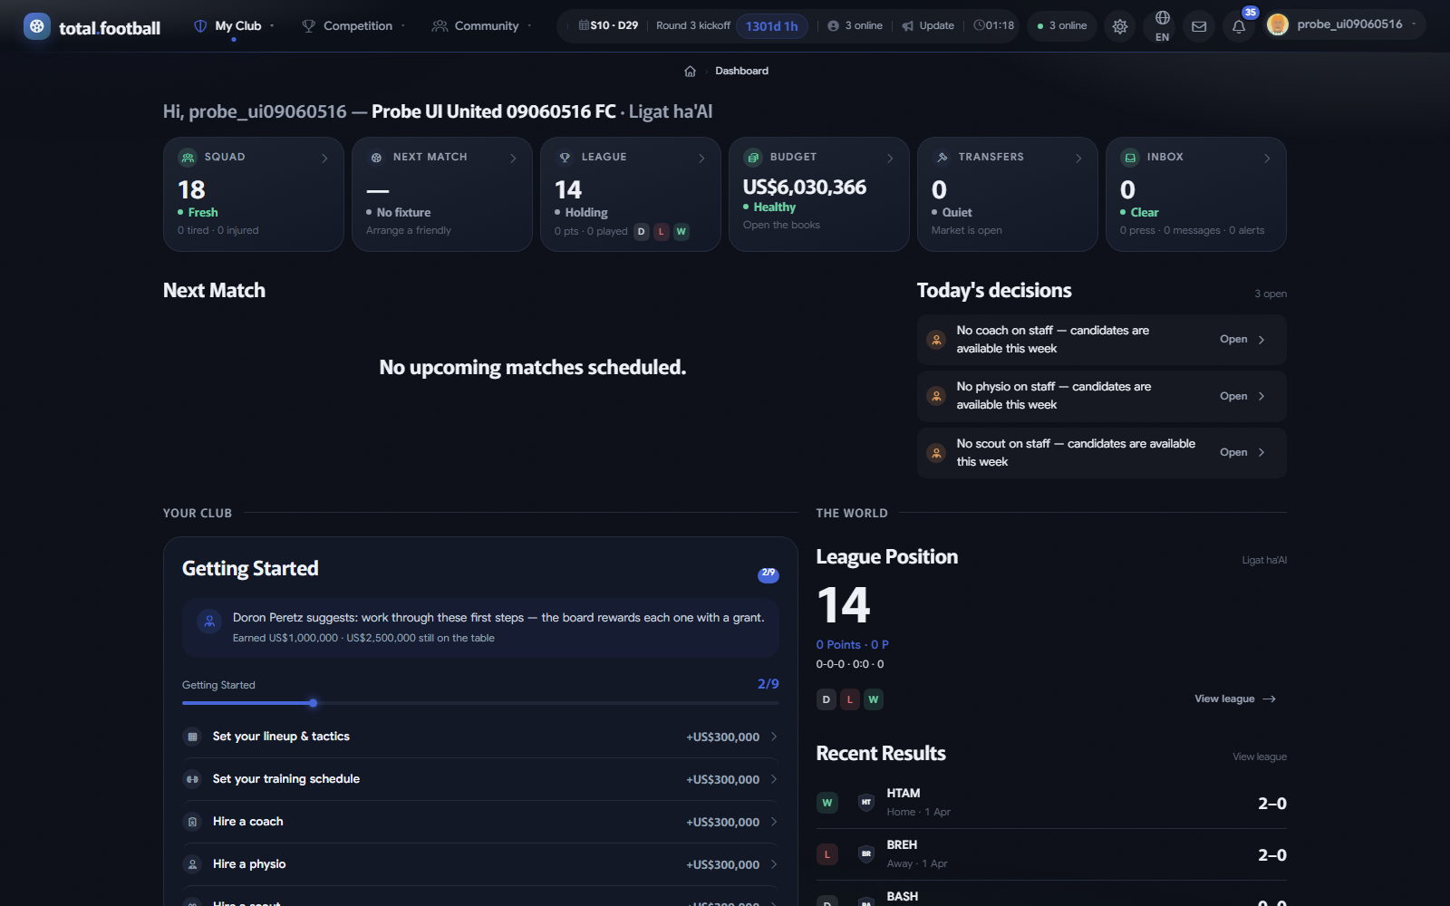The width and height of the screenshot is (1450, 906).
Task: Click the green '3 online' status pill
Action: click(x=1062, y=25)
